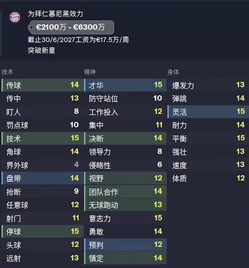Click the 团队合作 teamwork attribute row
This screenshot has height=268, width=249.
click(x=125, y=191)
